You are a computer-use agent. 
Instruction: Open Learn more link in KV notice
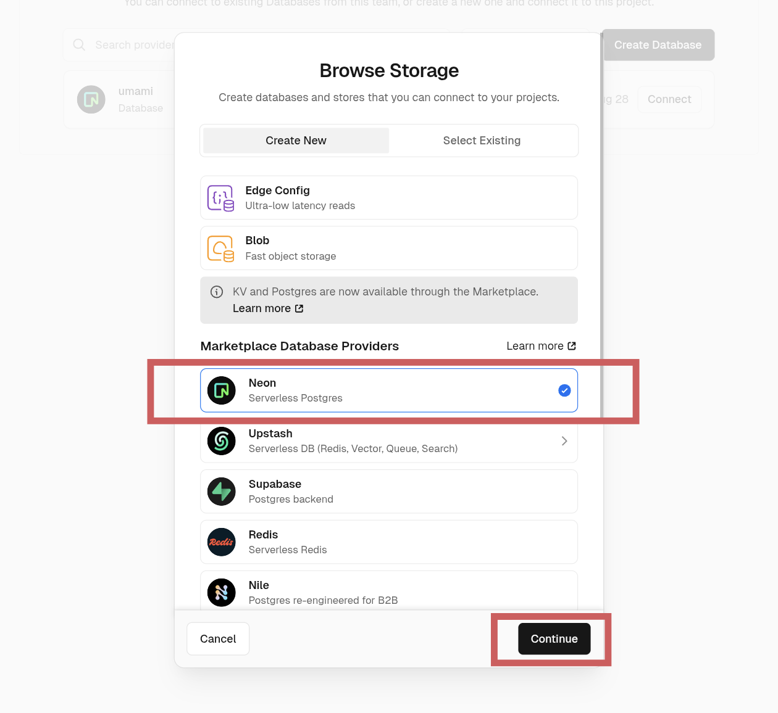(268, 308)
